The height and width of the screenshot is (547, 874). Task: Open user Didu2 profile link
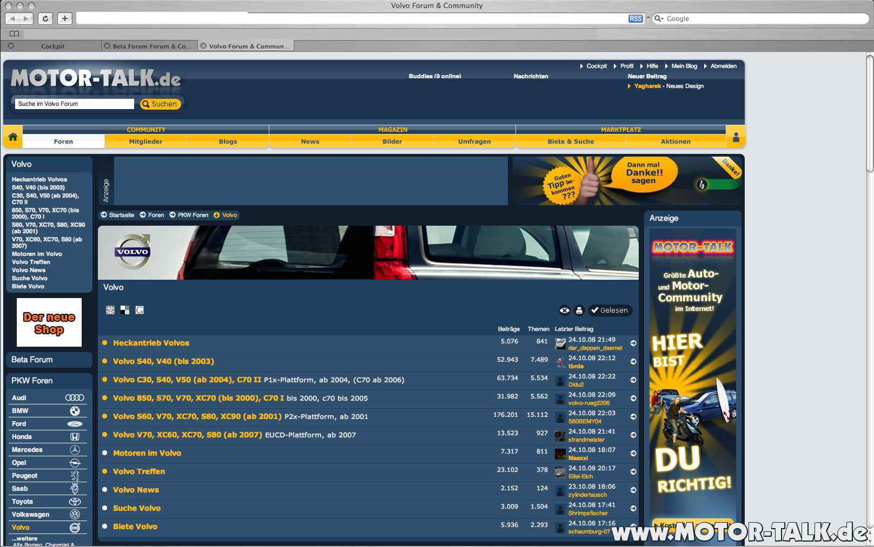pos(576,384)
